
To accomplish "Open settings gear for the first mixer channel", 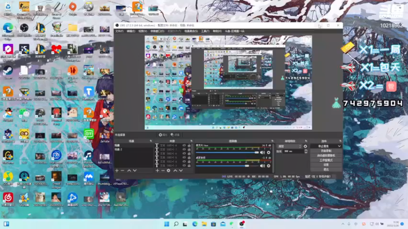I will pos(269,152).
